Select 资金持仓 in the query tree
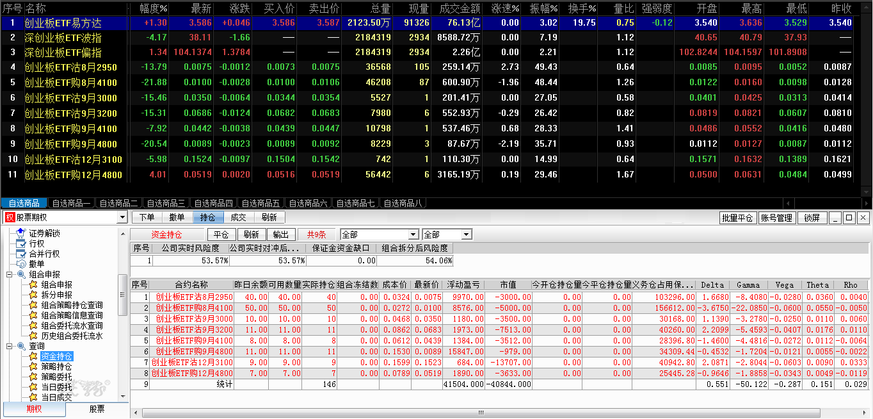 [57, 356]
